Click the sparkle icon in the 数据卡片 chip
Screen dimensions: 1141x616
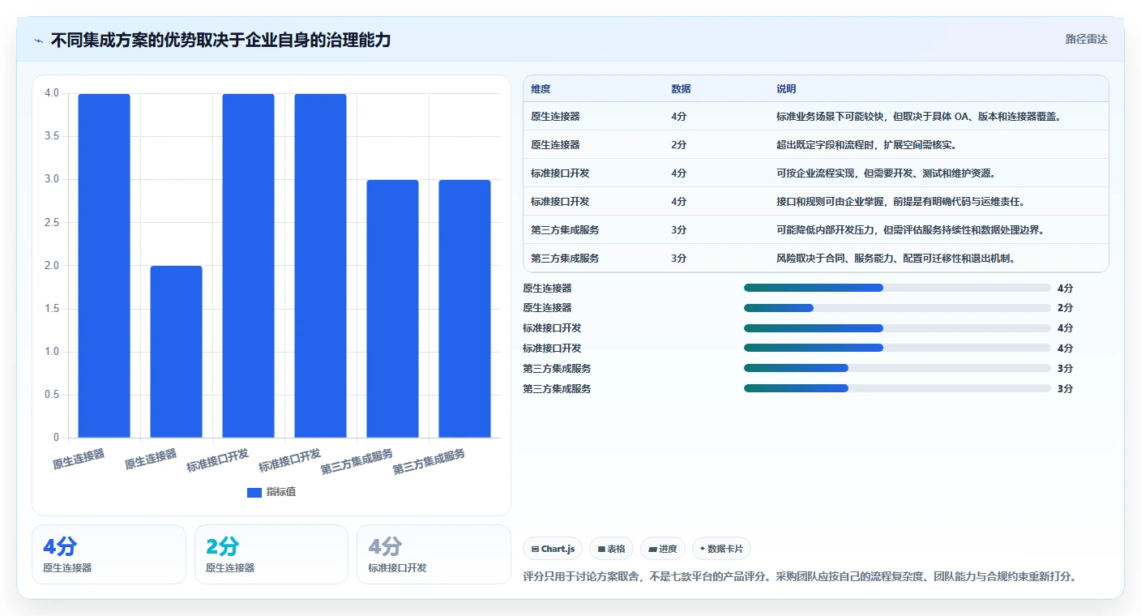click(703, 549)
